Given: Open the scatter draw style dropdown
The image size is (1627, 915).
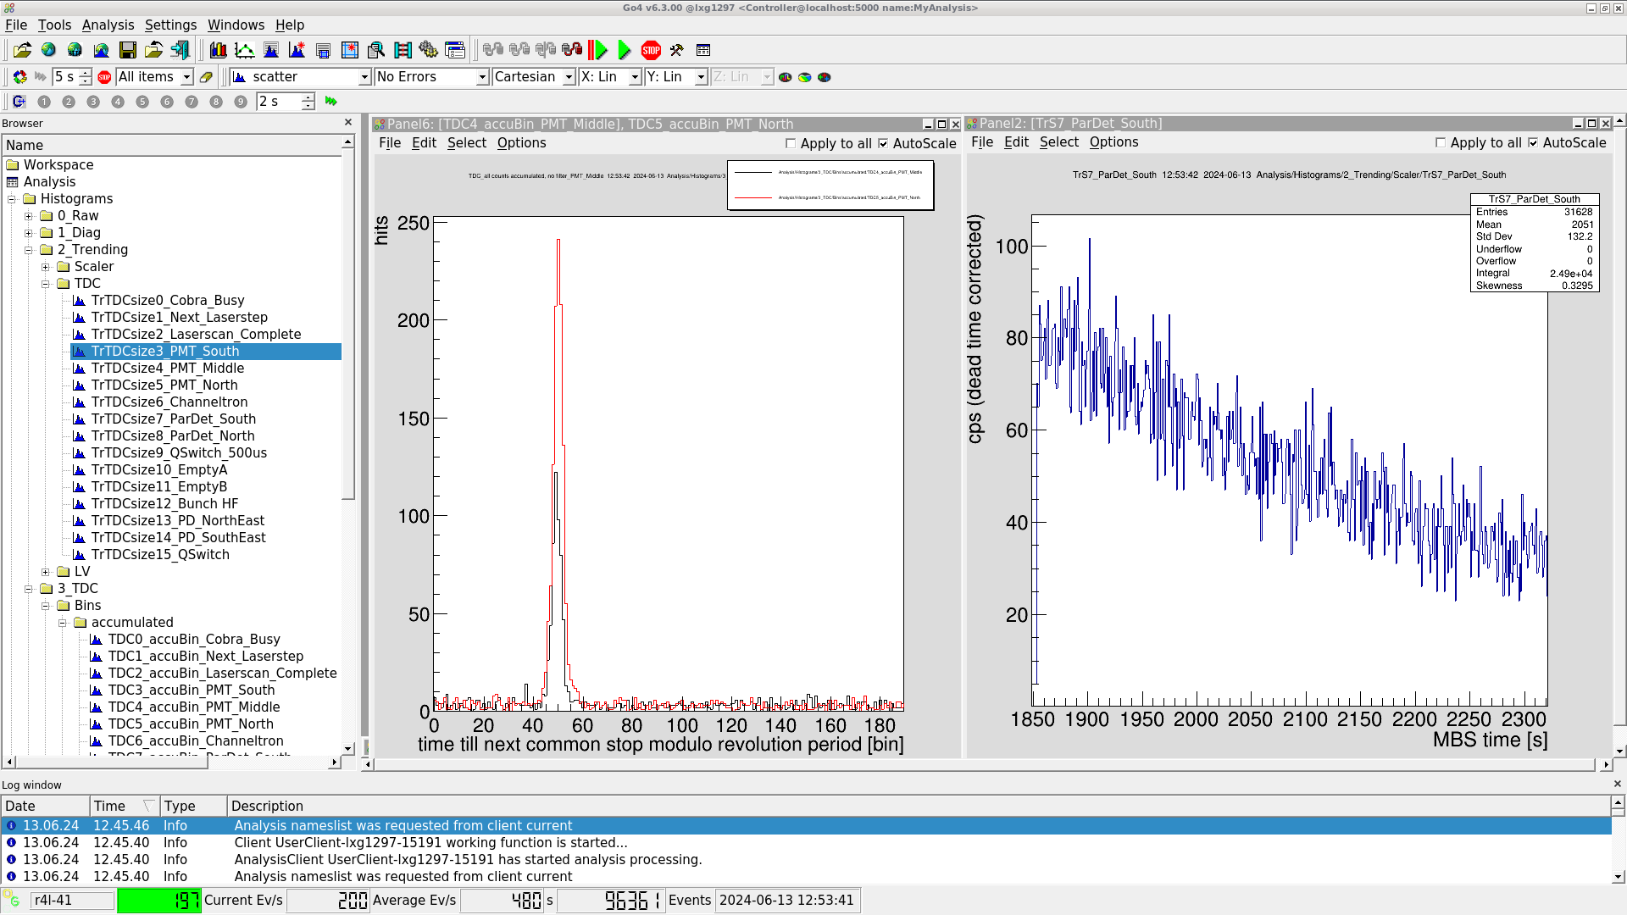Looking at the screenshot, I should click(x=301, y=77).
